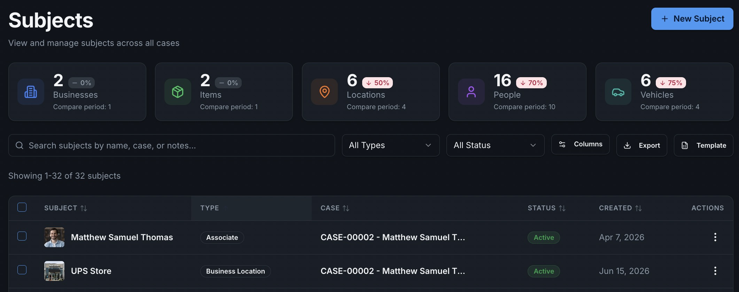Click the New Subject button
Viewport: 739px width, 292px height.
pyautogui.click(x=692, y=19)
